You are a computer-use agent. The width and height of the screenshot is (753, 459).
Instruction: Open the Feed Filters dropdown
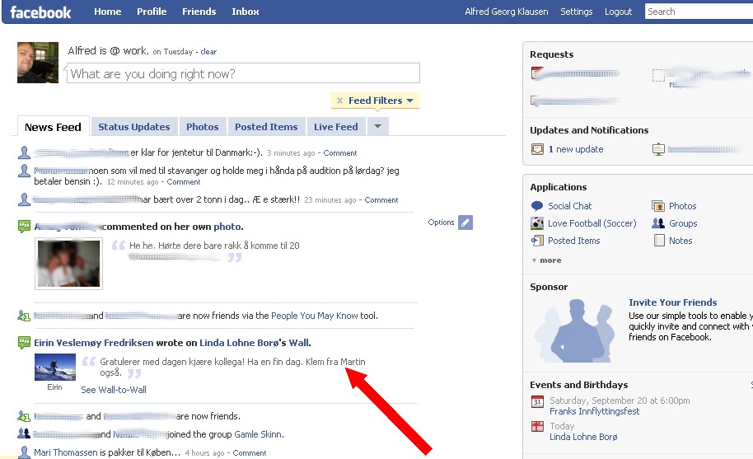(381, 101)
